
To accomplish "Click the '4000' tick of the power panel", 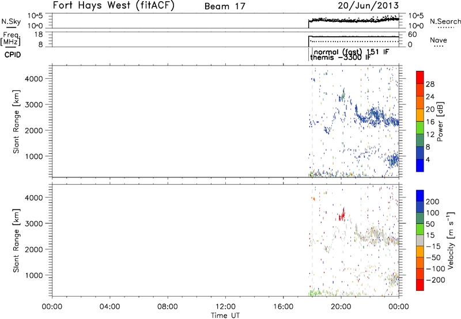I will pyautogui.click(x=34, y=79).
